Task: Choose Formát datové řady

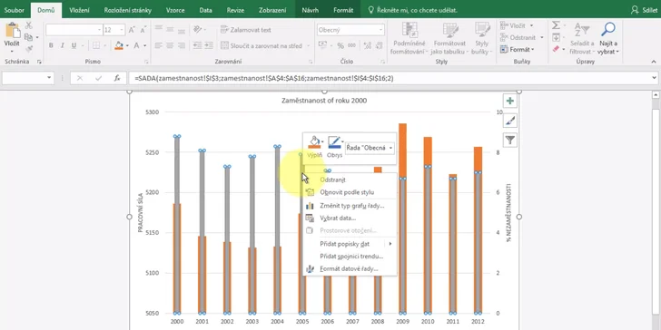Action: click(350, 268)
